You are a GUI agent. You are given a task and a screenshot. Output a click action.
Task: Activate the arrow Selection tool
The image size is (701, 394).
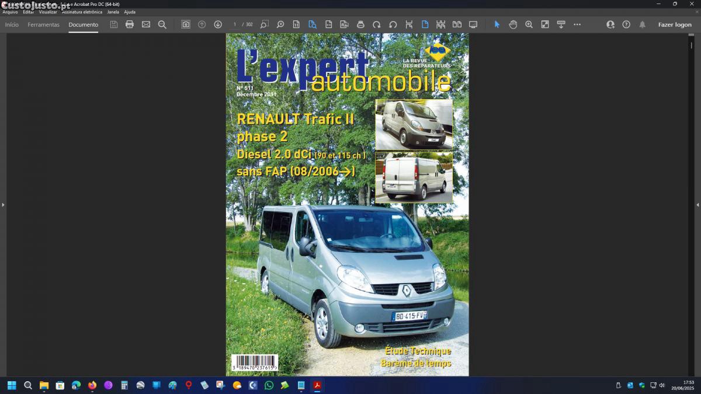497,25
